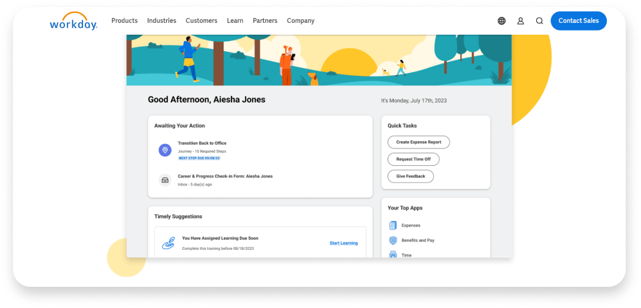This screenshot has height=308, width=641.
Task: Open the Industries menu
Action: pos(161,21)
